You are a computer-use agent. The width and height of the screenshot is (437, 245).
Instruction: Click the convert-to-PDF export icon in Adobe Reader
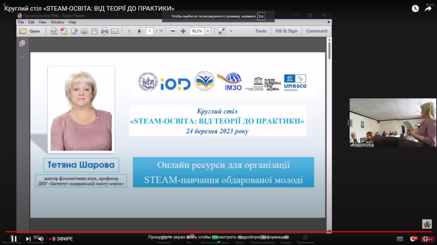(54, 31)
